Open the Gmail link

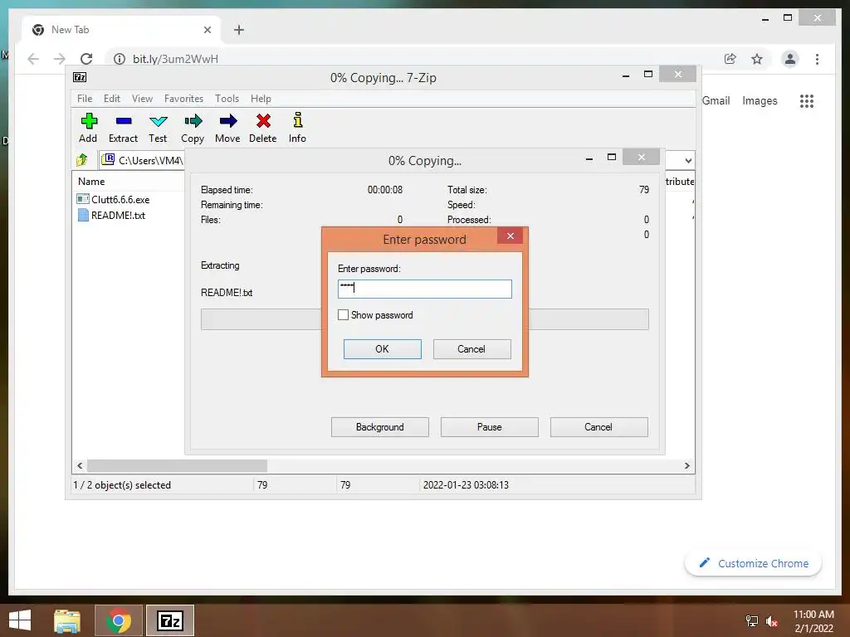[x=716, y=100]
